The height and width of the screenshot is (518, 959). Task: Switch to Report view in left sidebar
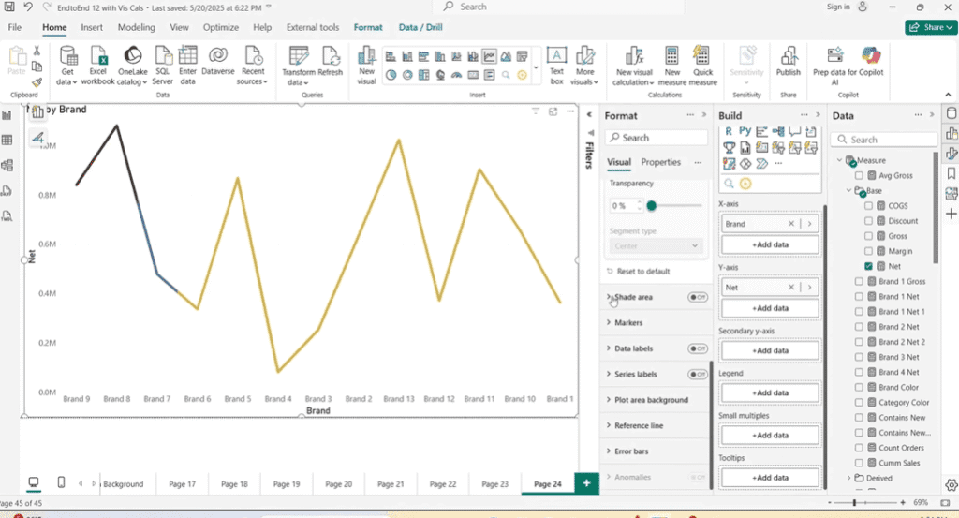click(7, 115)
